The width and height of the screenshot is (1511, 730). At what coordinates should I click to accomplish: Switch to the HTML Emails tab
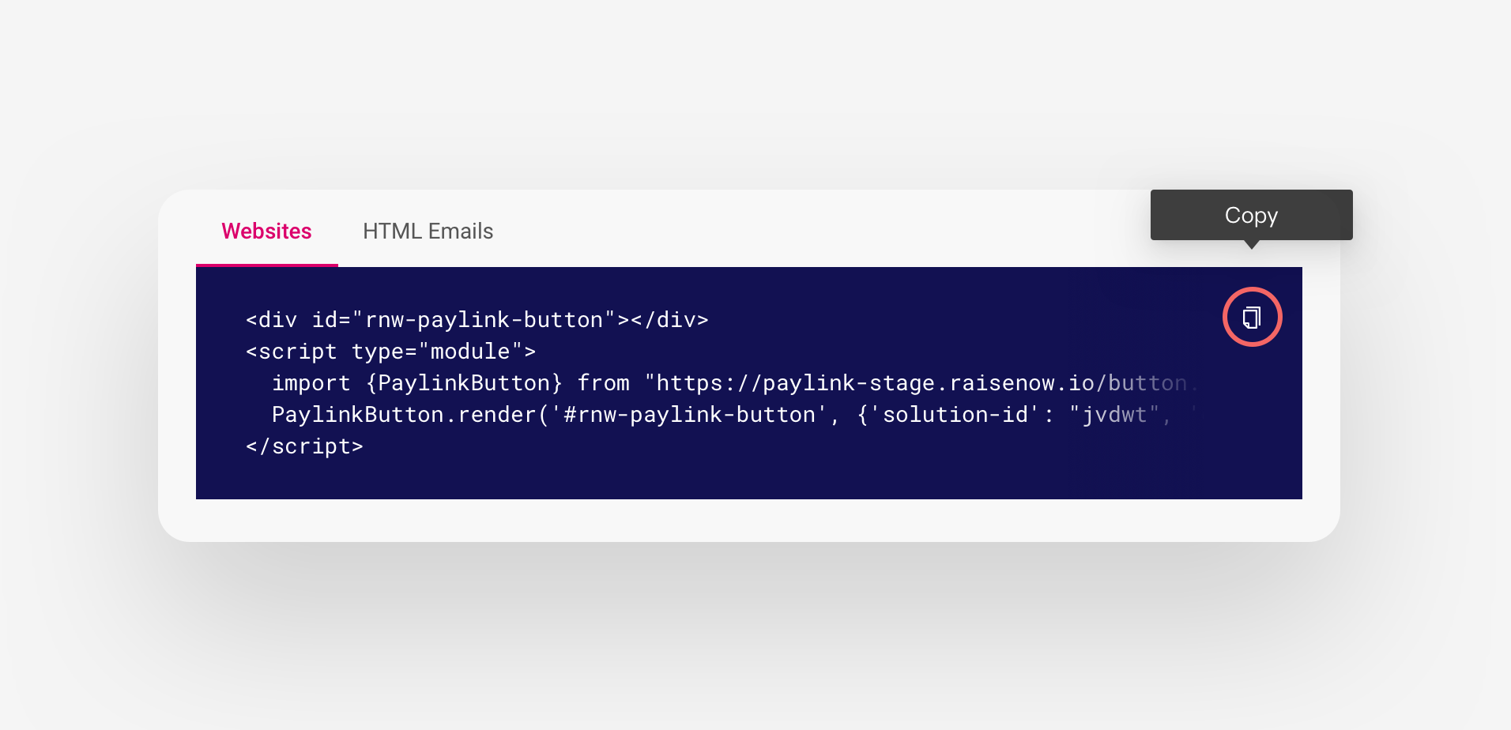[x=428, y=231]
